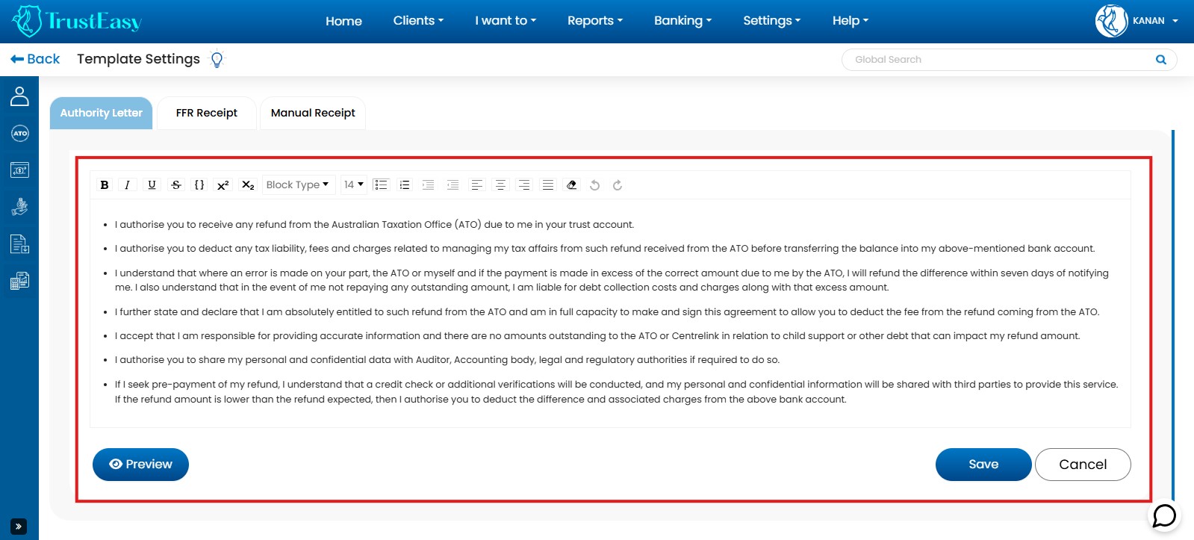The image size is (1194, 540).
Task: Save the authority letter template
Action: pos(983,465)
